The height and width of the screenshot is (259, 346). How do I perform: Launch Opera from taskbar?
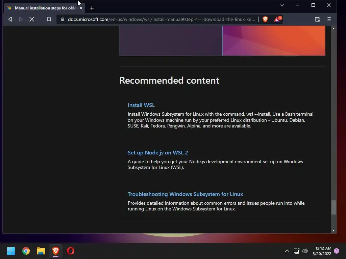coord(71,251)
